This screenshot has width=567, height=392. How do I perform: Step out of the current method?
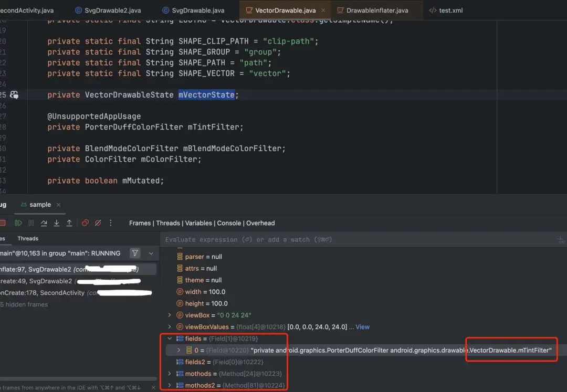tap(69, 223)
